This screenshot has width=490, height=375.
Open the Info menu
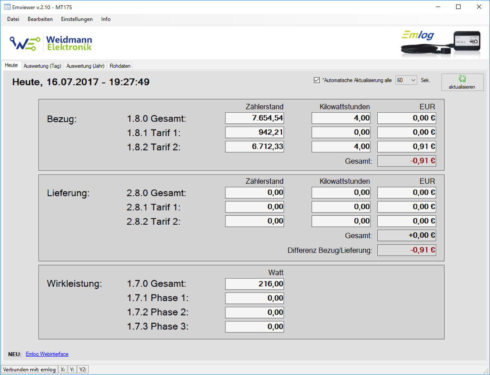tap(106, 19)
